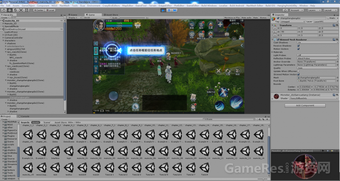The image size is (340, 181).
Task: Toggle pivot mode Center button
Action: [x=39, y=10]
